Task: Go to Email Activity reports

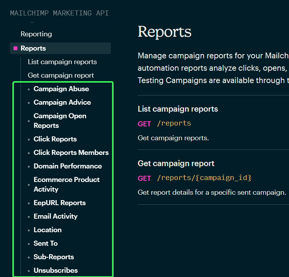Action: [x=55, y=216]
